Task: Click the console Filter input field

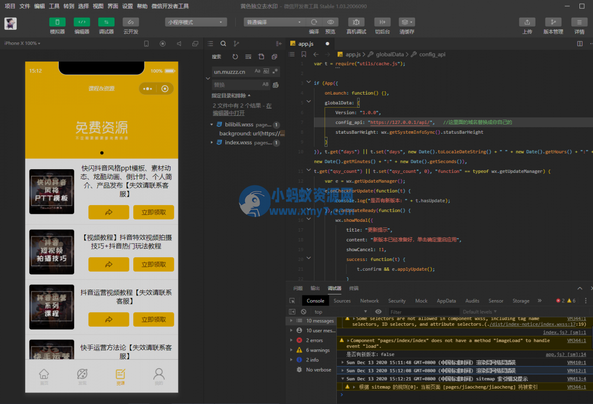Action: click(x=423, y=312)
